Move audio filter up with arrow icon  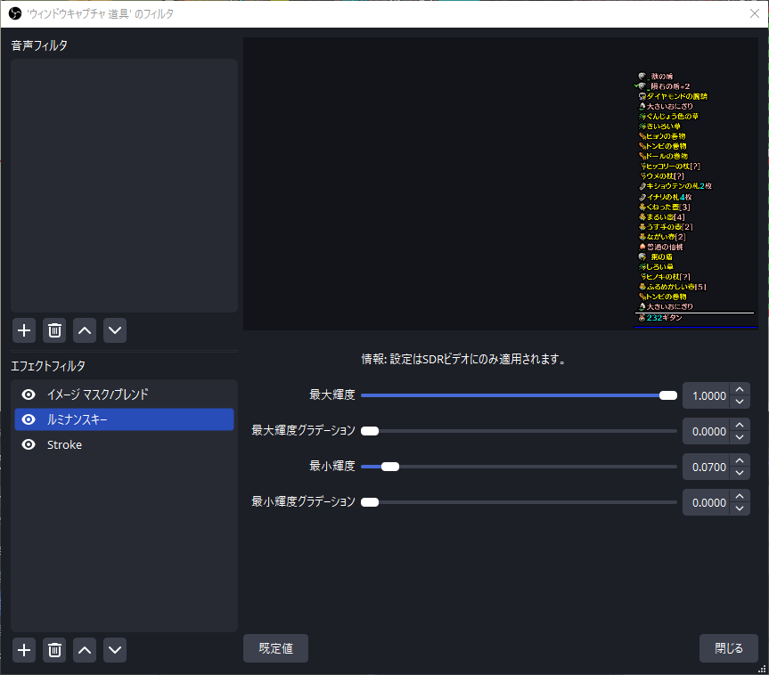click(x=85, y=330)
